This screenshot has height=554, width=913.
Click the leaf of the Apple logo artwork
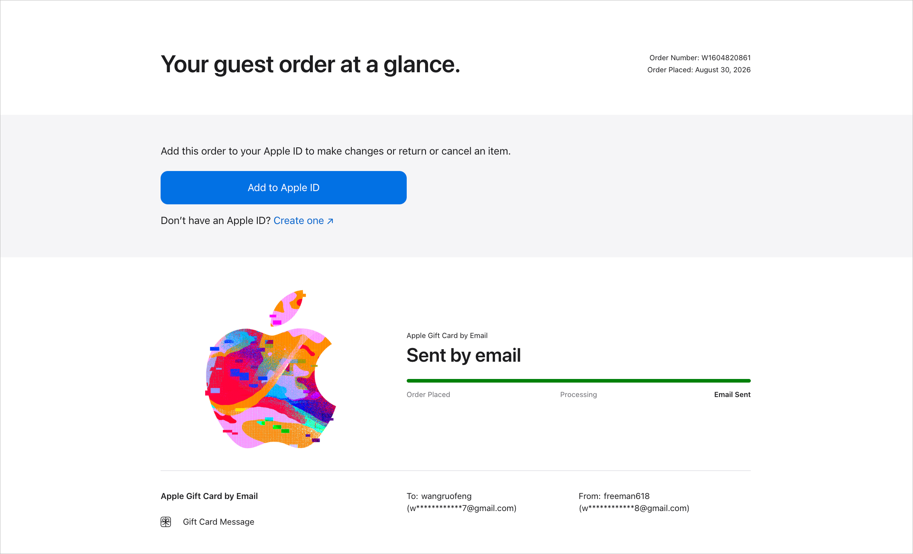click(x=287, y=308)
